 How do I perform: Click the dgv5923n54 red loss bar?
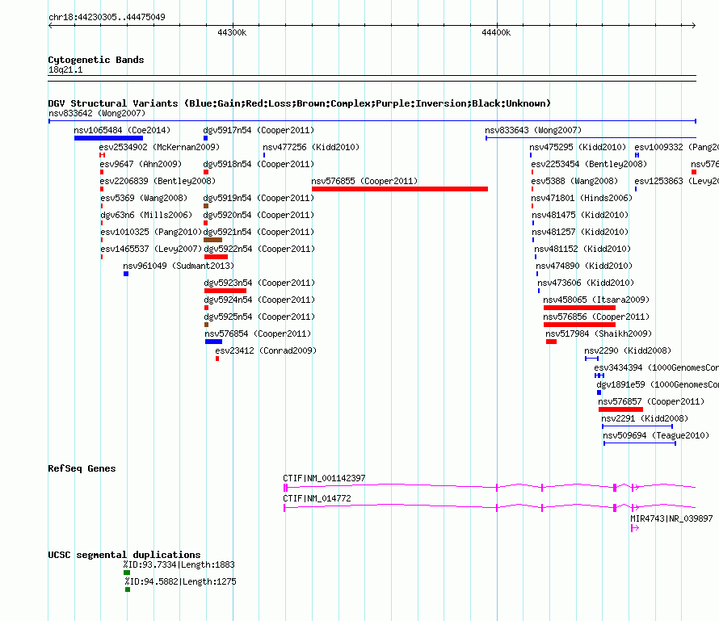click(225, 291)
